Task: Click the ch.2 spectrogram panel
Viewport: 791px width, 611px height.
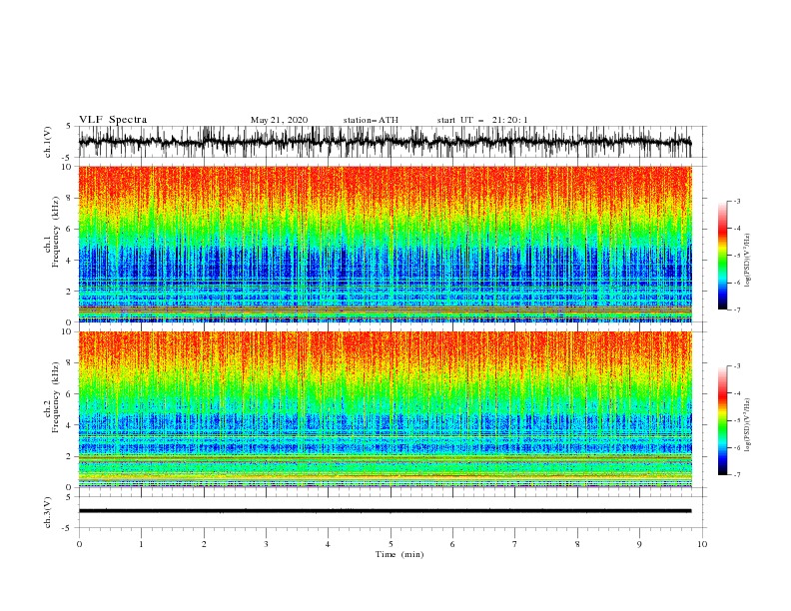Action: [x=385, y=409]
